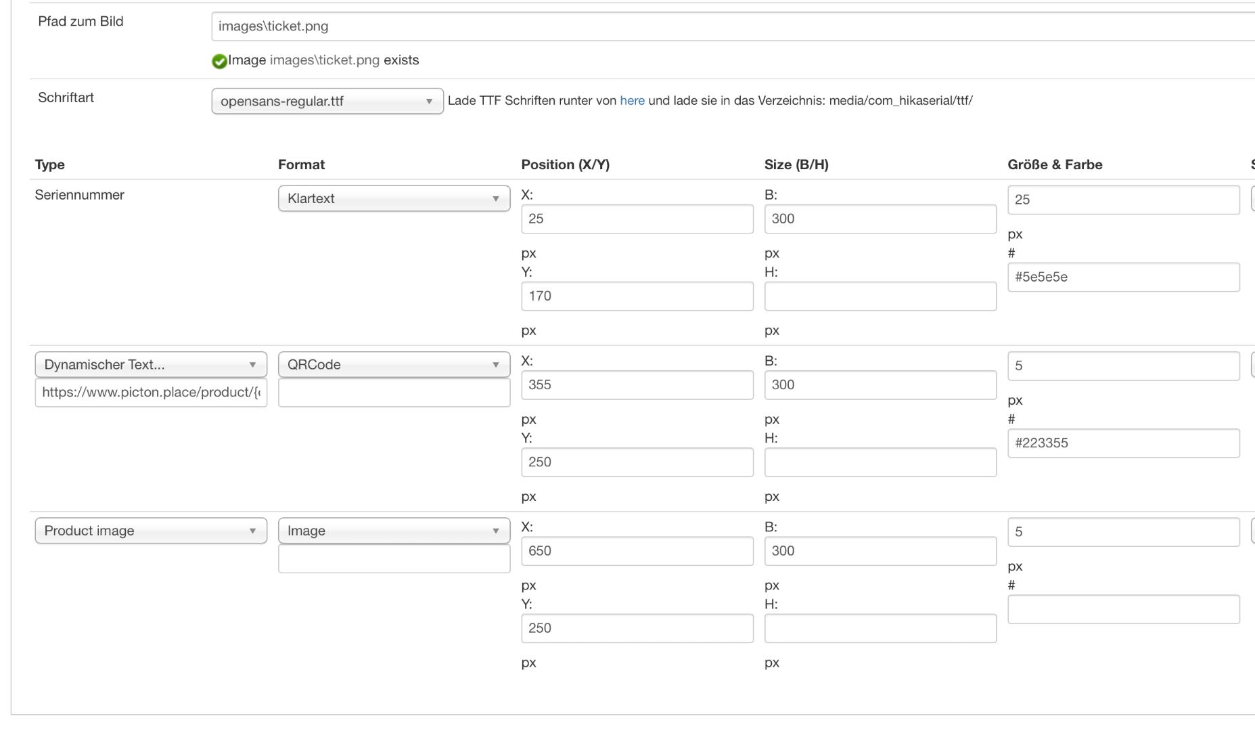Open the Product image type dropdown
This screenshot has height=731, width=1255.
coord(151,531)
